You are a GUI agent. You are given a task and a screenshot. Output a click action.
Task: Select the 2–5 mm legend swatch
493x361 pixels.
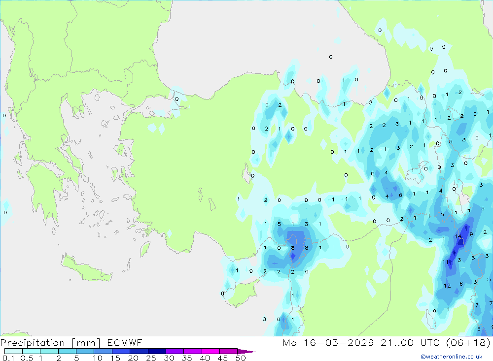point(67,351)
